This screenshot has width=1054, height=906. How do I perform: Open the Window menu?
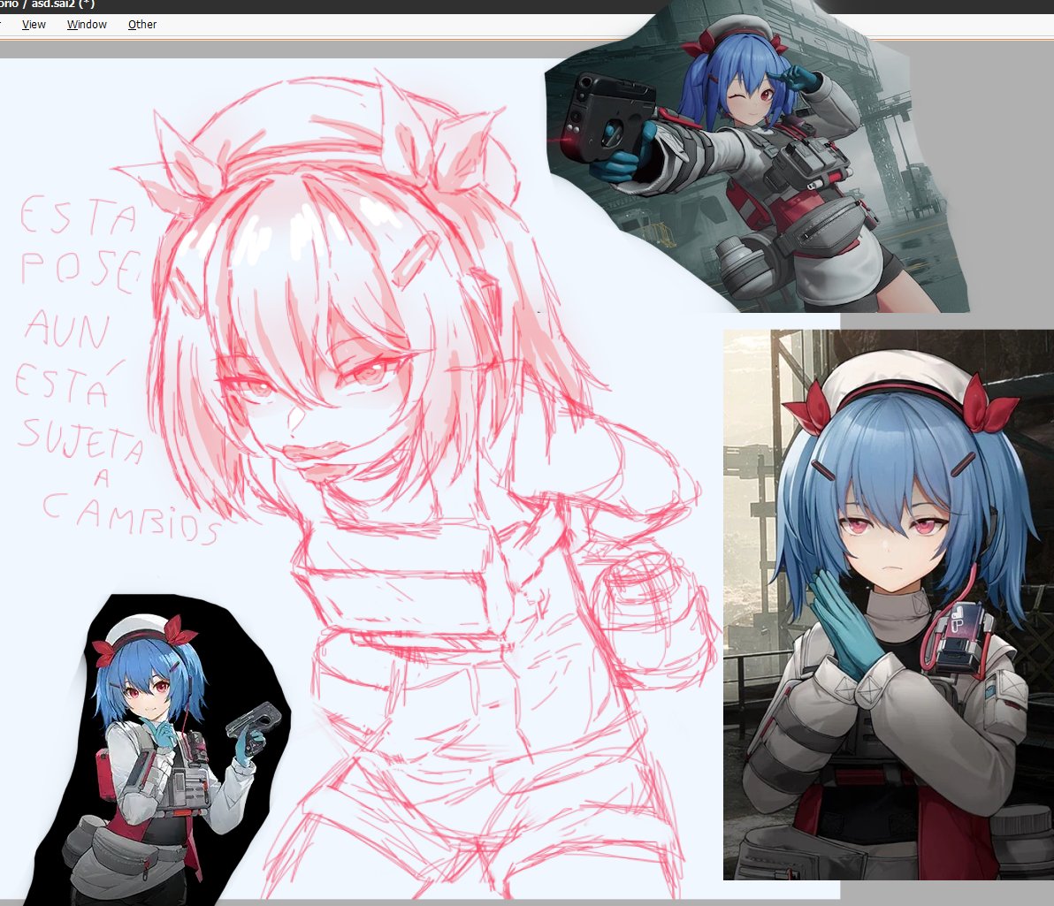[x=87, y=24]
